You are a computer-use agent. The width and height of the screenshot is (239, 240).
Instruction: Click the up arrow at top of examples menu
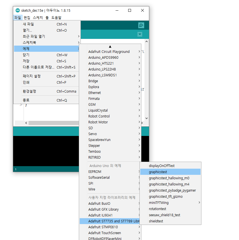coord(110,46)
